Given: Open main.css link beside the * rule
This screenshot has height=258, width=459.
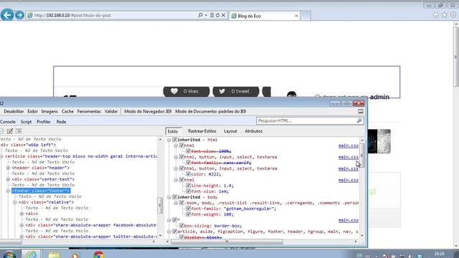Looking at the screenshot, I should (x=349, y=220).
